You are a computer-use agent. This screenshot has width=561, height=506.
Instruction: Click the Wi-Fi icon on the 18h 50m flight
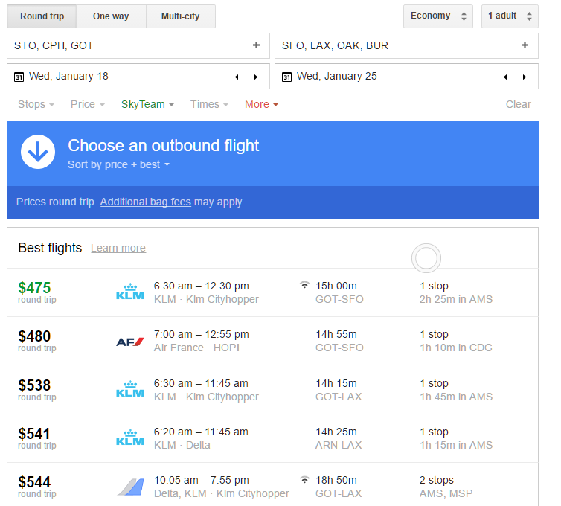click(x=304, y=479)
